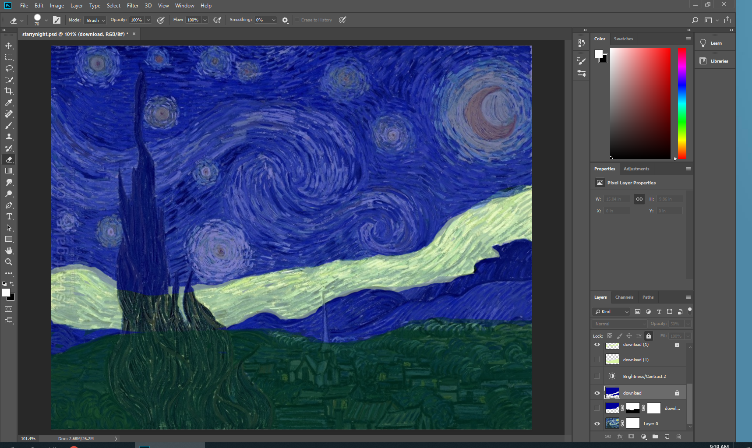The height and width of the screenshot is (448, 752).
Task: Toggle layer filtering switch on or off
Action: (x=690, y=311)
